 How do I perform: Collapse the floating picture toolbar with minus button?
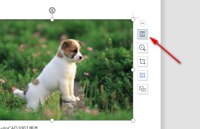point(142,23)
